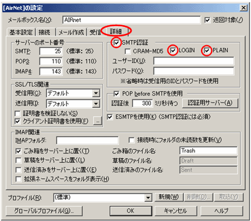Check 草稿をサーバー上に置く option
The height and width of the screenshot is (221, 251).
click(18, 161)
